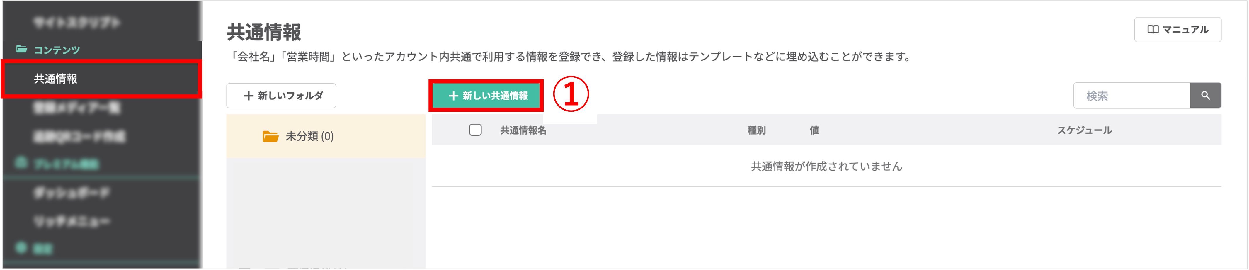Tick the select-all checkbox in table header
1249x270 pixels.
tap(475, 130)
